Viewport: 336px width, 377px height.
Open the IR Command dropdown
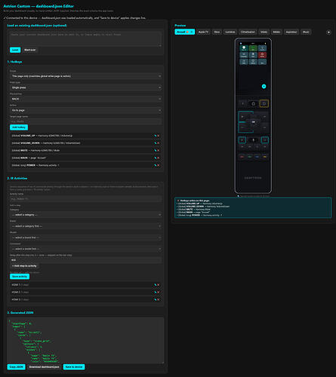85,249
